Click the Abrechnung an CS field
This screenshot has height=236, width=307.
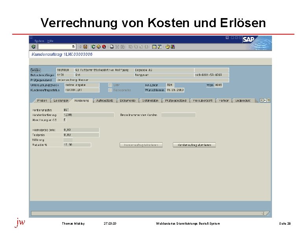click(x=65, y=120)
